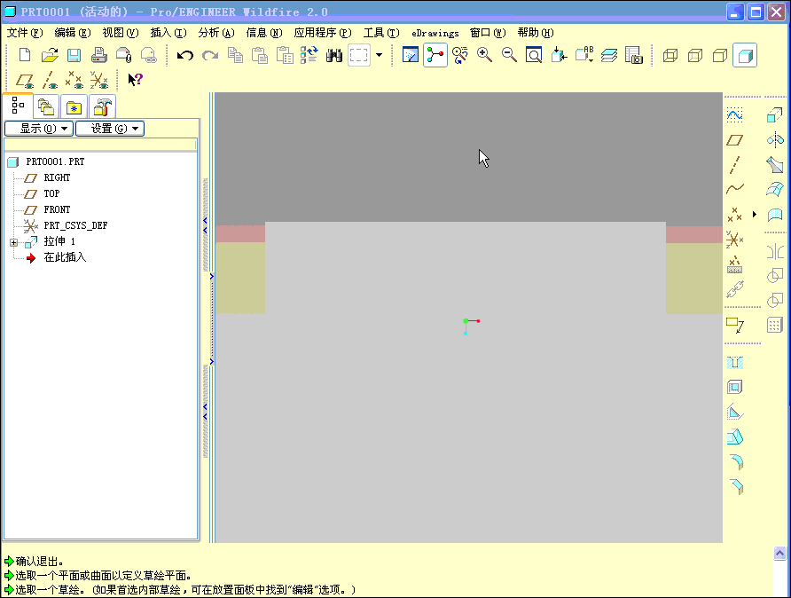Screen dimensions: 791x598
Task: Open the 文件(F) menu
Action: pyautogui.click(x=25, y=33)
